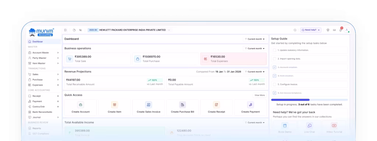Click ₹395389.00 Total Sale value

tap(83, 57)
